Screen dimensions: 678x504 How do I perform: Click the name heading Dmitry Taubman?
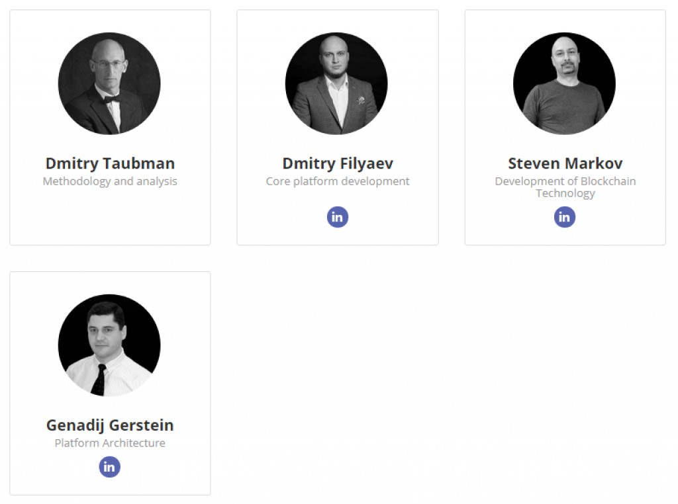(110, 163)
